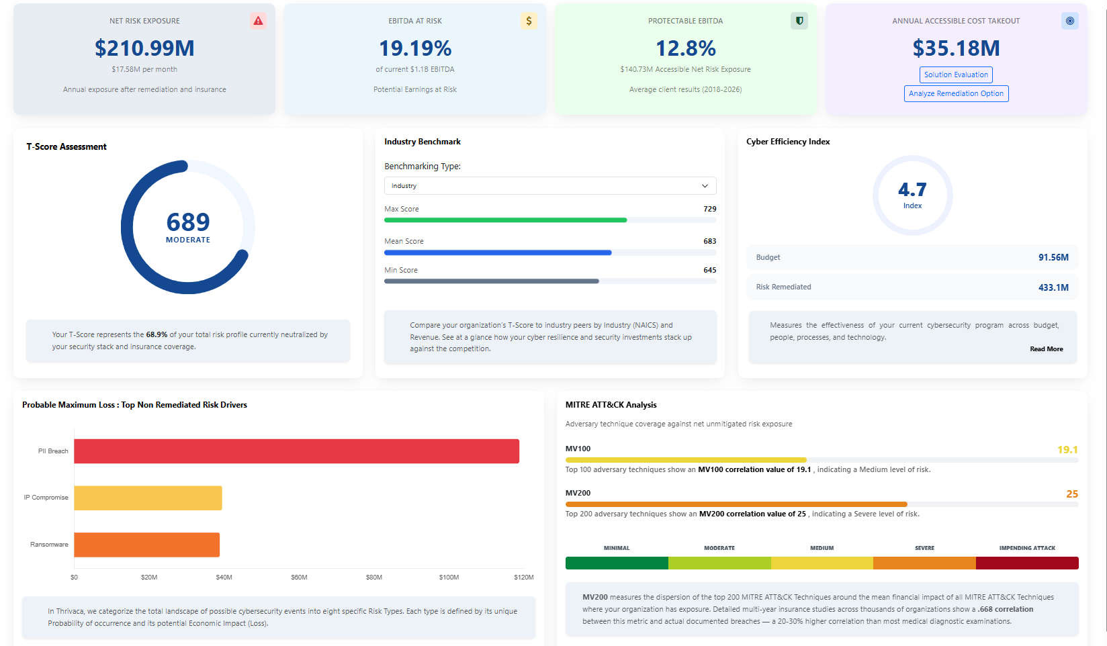1107x646 pixels.
Task: Click the dollar icon on EBITDA at Risk card
Action: 529,21
